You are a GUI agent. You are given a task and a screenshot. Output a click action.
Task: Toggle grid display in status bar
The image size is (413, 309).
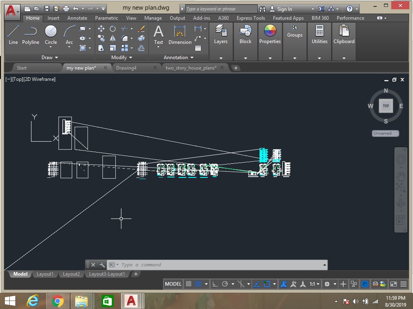tap(188, 284)
